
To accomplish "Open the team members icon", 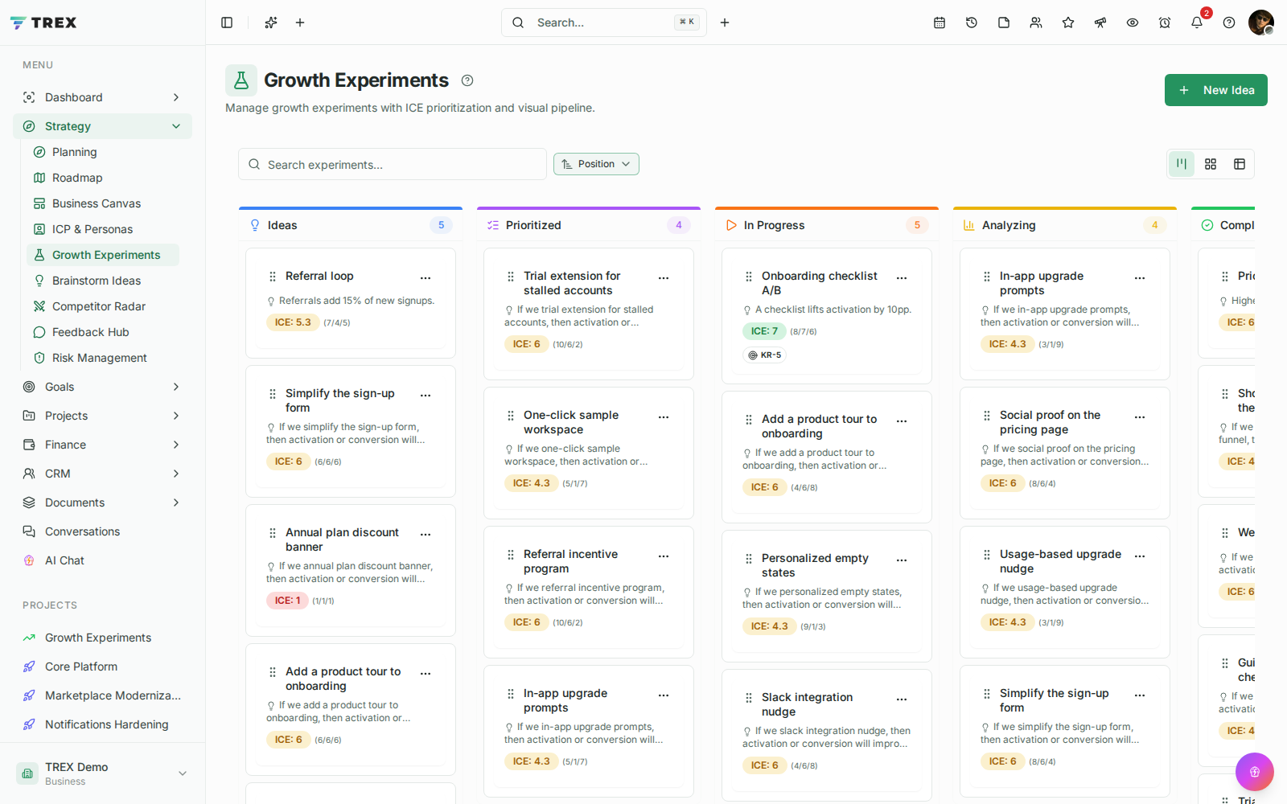I will (x=1036, y=23).
